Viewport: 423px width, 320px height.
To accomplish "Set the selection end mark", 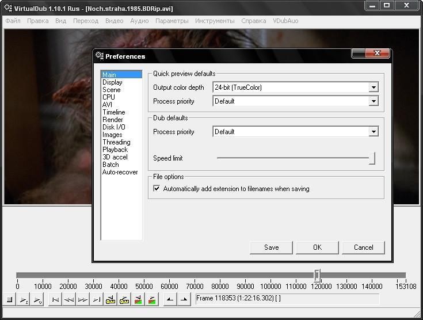I will (x=184, y=299).
